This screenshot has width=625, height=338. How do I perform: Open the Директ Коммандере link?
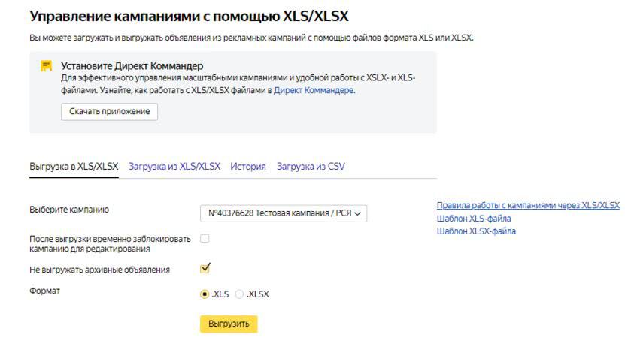tap(314, 90)
